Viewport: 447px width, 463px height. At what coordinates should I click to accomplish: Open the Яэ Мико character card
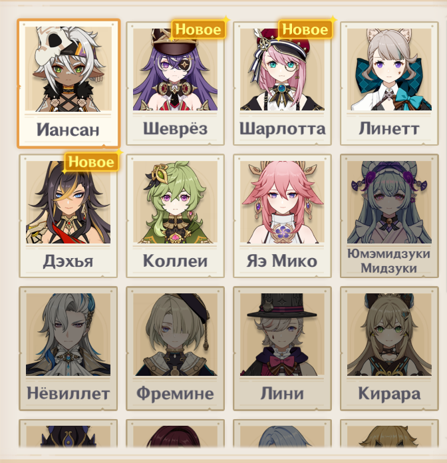pos(282,216)
